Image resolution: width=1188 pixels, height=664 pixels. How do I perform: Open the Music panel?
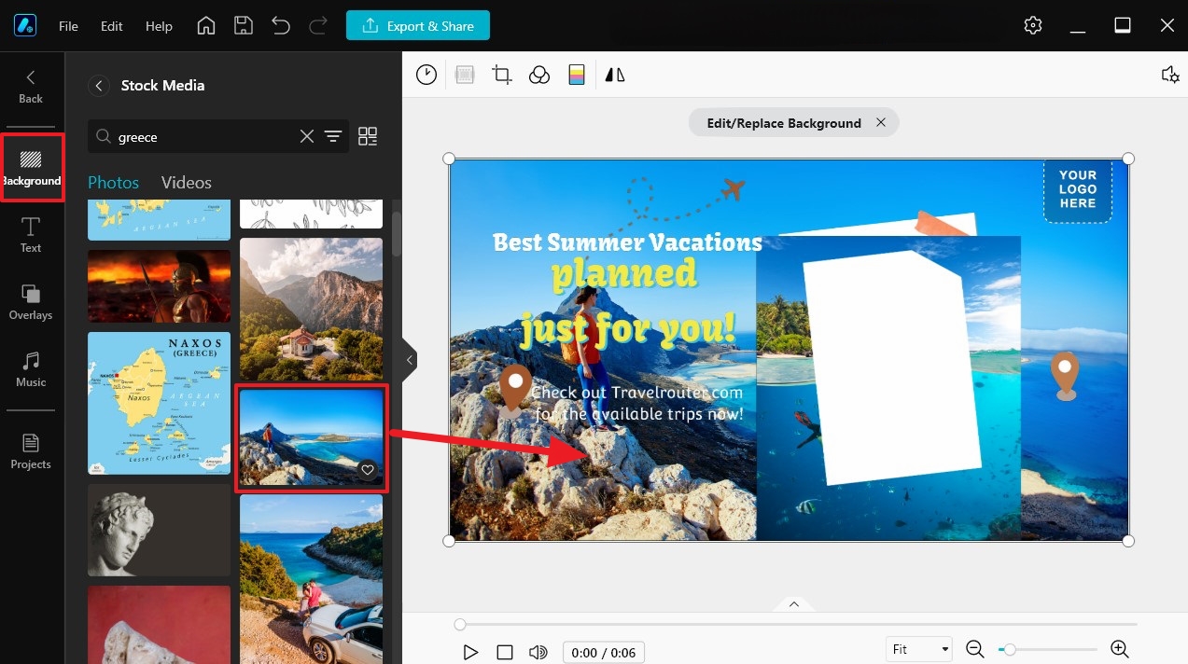30,369
